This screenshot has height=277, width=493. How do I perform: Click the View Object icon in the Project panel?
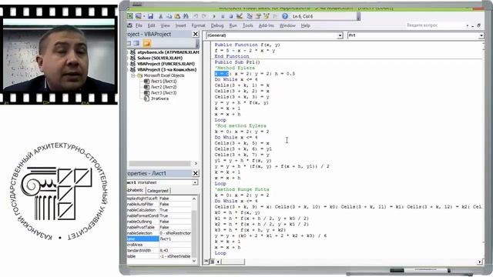136,43
